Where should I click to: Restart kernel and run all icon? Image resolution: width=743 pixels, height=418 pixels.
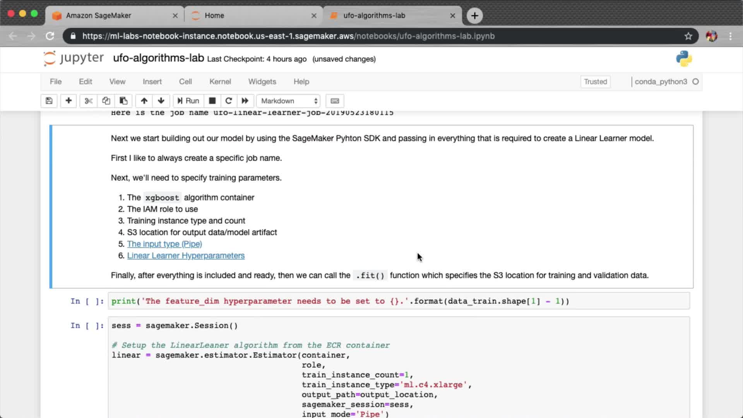tap(245, 101)
